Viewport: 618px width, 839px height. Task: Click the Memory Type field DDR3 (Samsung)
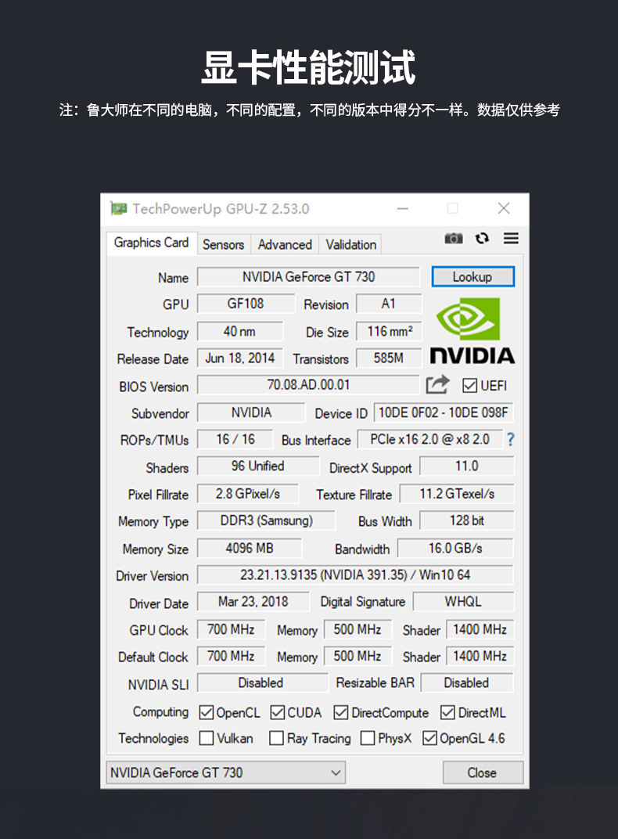pos(266,520)
